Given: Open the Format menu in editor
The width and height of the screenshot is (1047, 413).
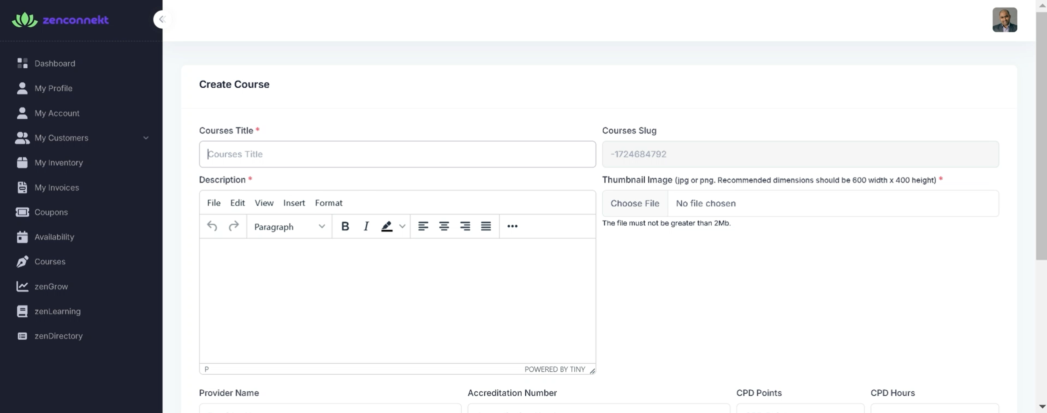Looking at the screenshot, I should pyautogui.click(x=328, y=203).
